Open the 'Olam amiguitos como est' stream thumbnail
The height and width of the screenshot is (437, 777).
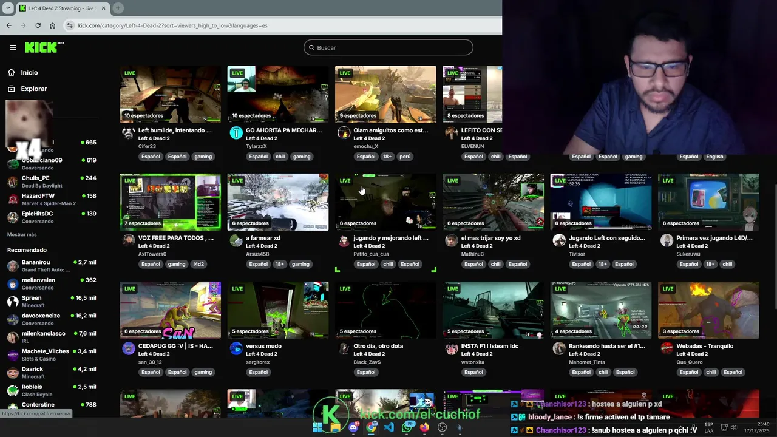385,94
